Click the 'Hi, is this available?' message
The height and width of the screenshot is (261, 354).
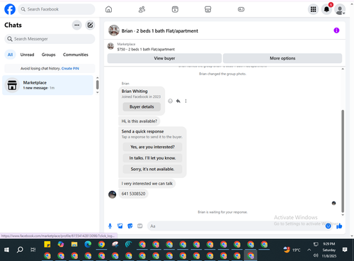tap(139, 121)
